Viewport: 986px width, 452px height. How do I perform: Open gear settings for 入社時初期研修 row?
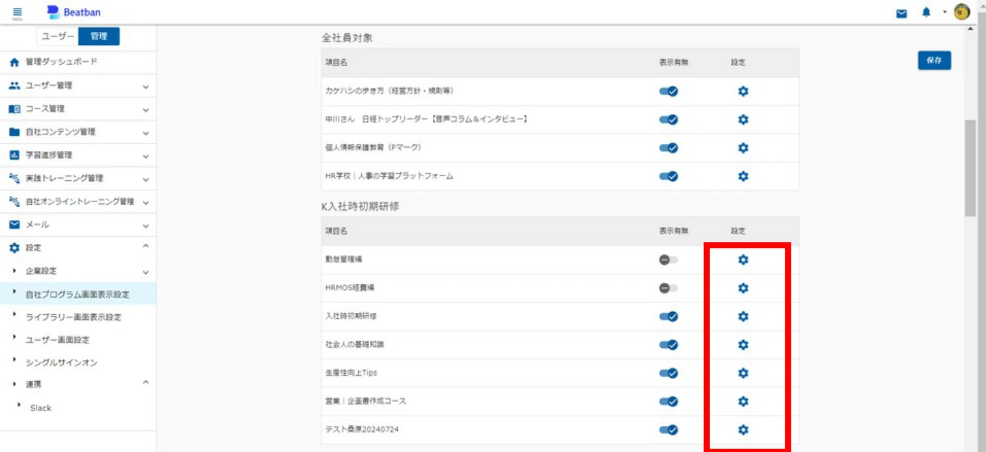point(743,317)
